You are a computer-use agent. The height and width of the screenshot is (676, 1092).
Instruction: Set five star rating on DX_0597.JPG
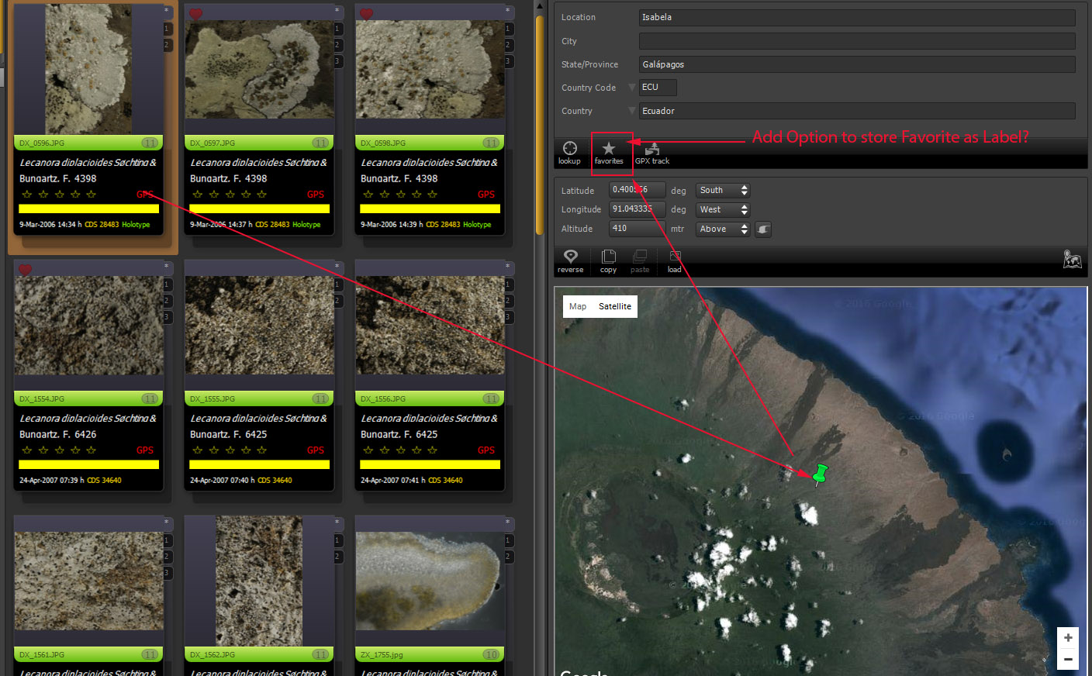(261, 195)
